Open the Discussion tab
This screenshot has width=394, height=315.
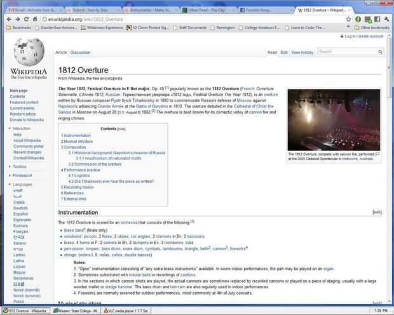tap(80, 52)
